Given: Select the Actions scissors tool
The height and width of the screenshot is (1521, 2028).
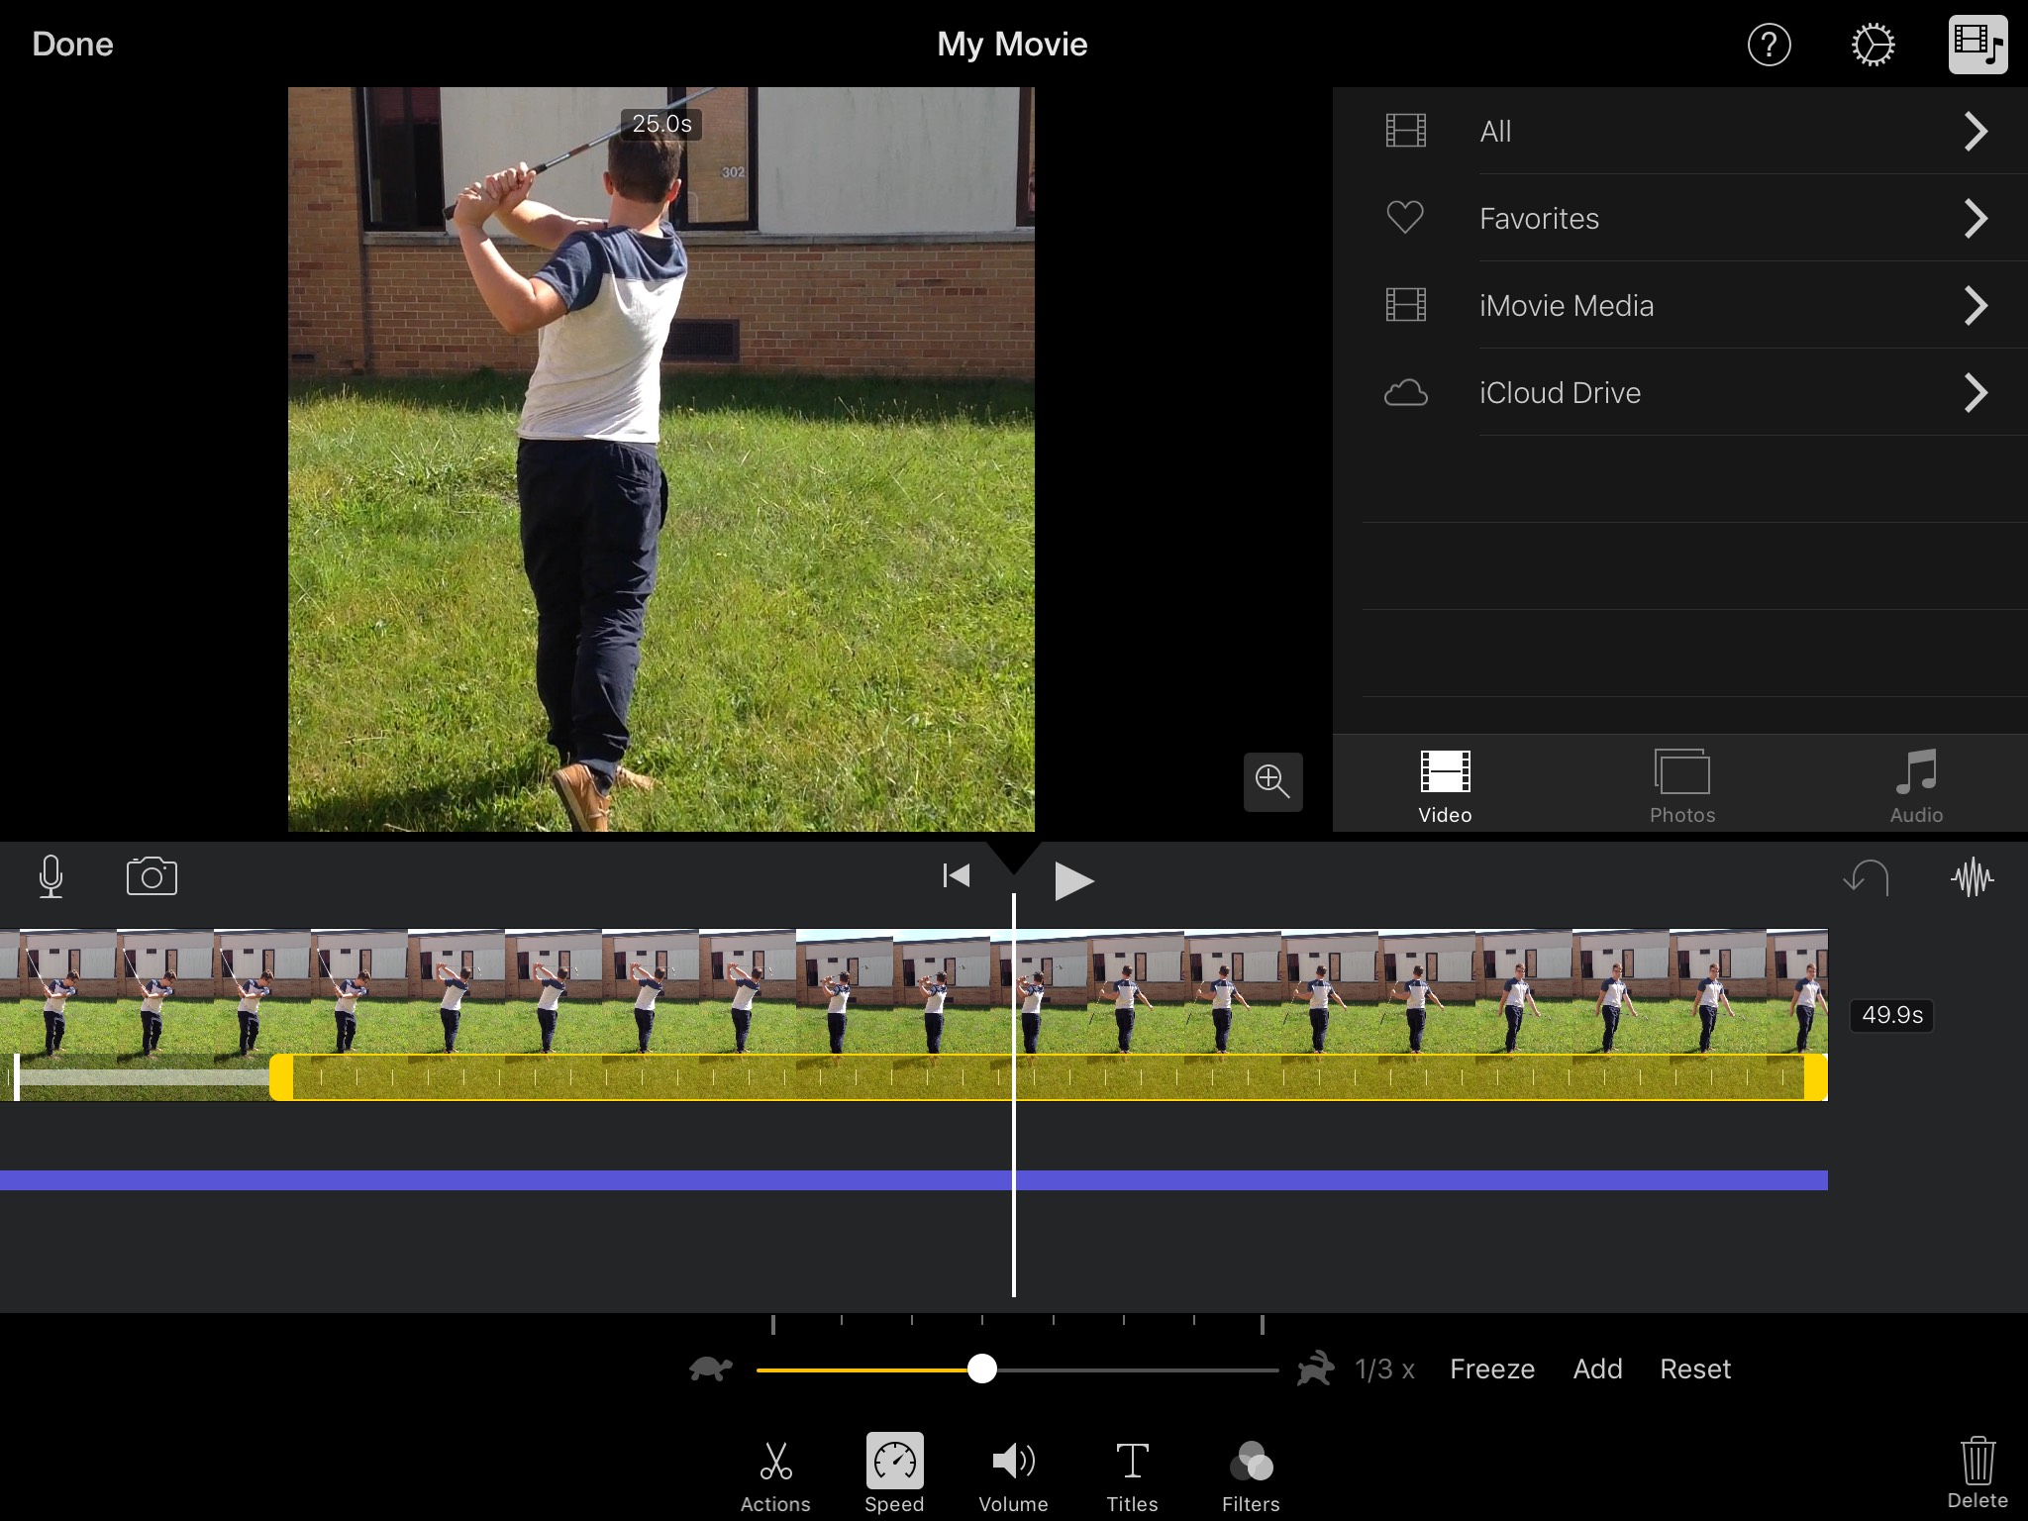Looking at the screenshot, I should coord(775,1475).
